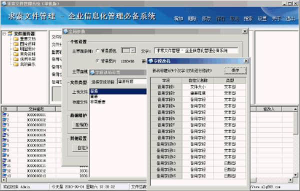Screen dimensions: 300x191
Task: Click file icon of row 0000000001
Action: tap(4, 114)
